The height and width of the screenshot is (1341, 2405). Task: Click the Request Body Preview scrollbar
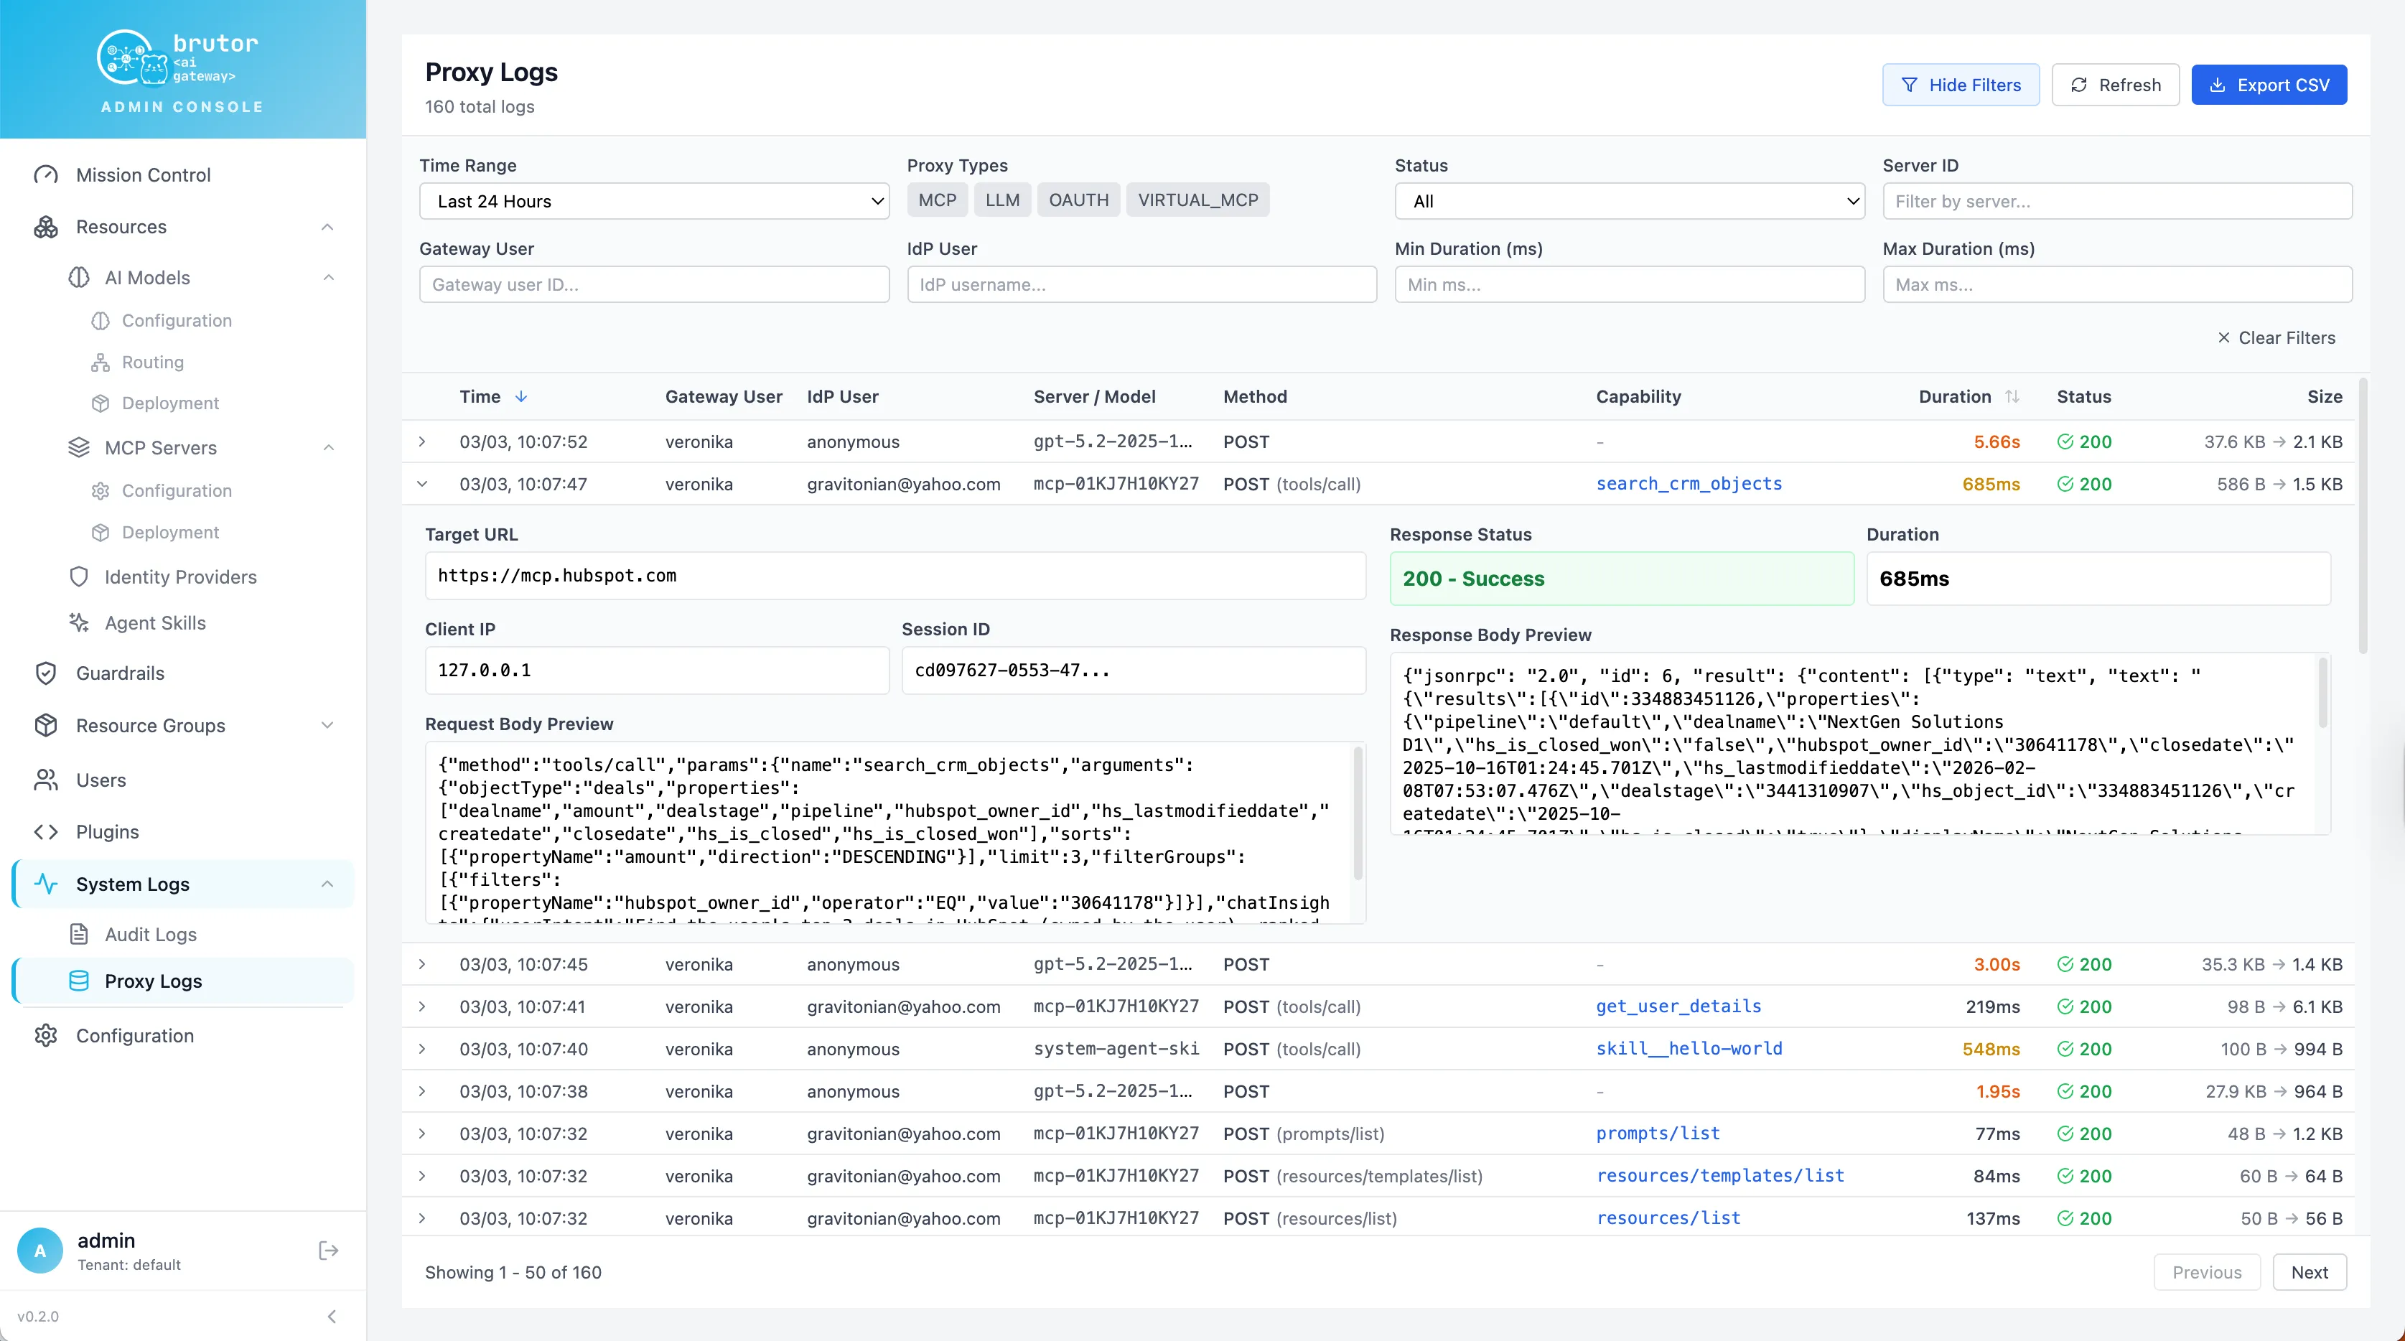[x=1358, y=813]
